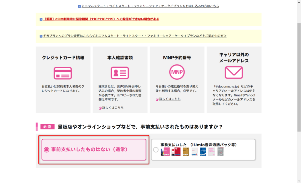The image size is (301, 183).
Task: Open 詳しくはこちら under MNP予約番号
Action: (170, 99)
